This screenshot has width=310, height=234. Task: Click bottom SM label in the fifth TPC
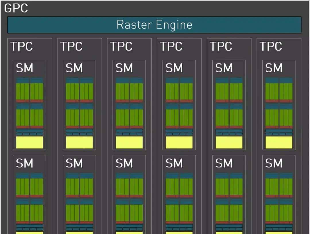224,163
